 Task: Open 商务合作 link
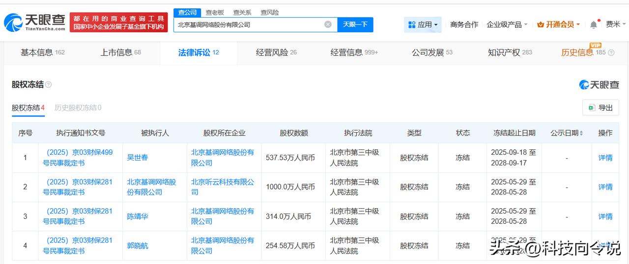[x=464, y=24]
